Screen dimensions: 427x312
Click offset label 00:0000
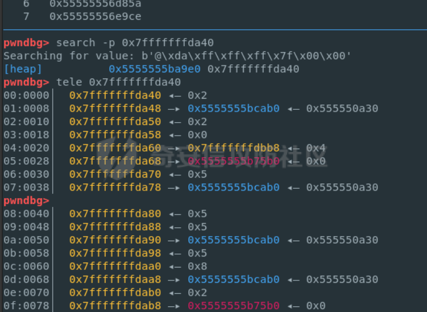click(26, 95)
